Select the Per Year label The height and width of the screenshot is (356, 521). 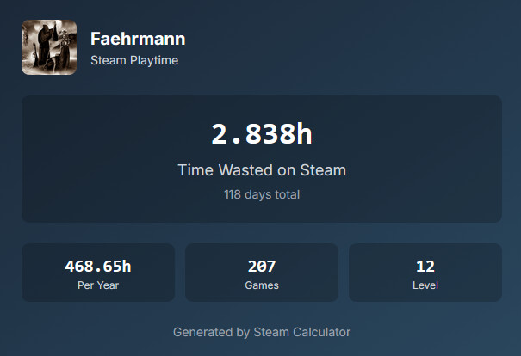pyautogui.click(x=98, y=285)
